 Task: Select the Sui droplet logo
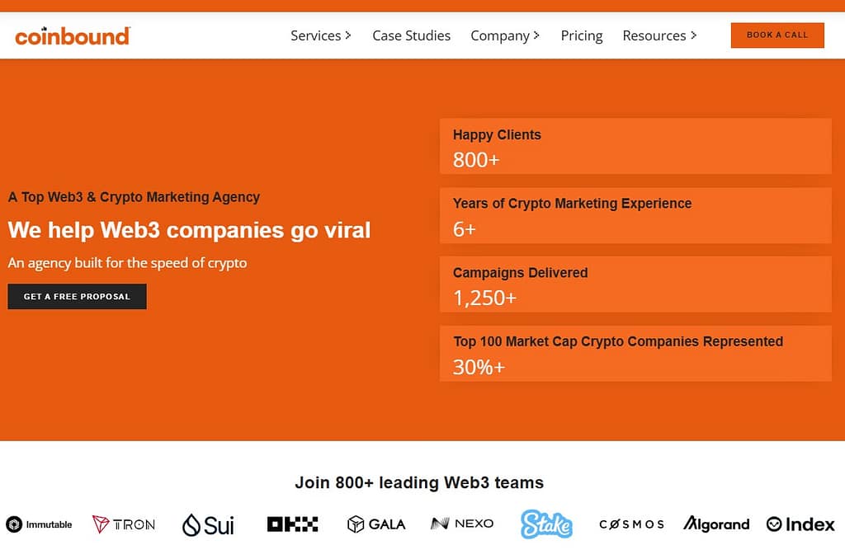pos(208,525)
